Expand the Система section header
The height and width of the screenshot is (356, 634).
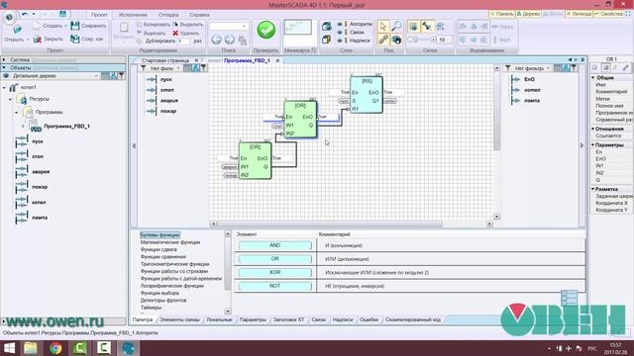pyautogui.click(x=62, y=59)
